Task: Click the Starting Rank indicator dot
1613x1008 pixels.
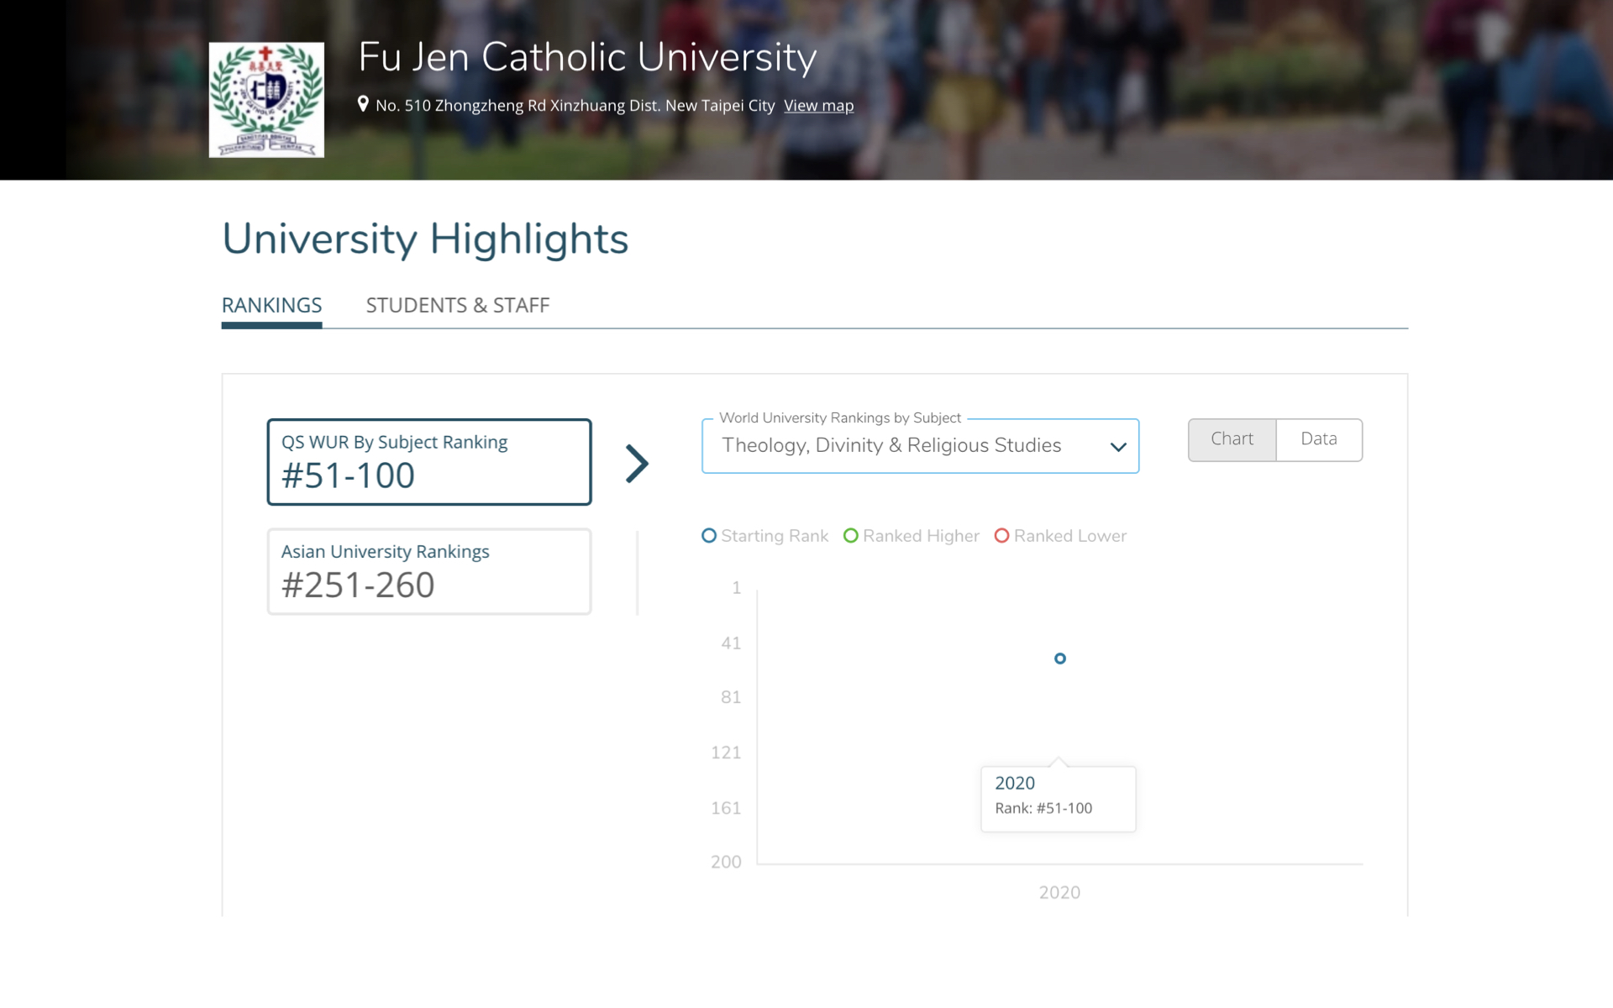Action: pos(708,535)
